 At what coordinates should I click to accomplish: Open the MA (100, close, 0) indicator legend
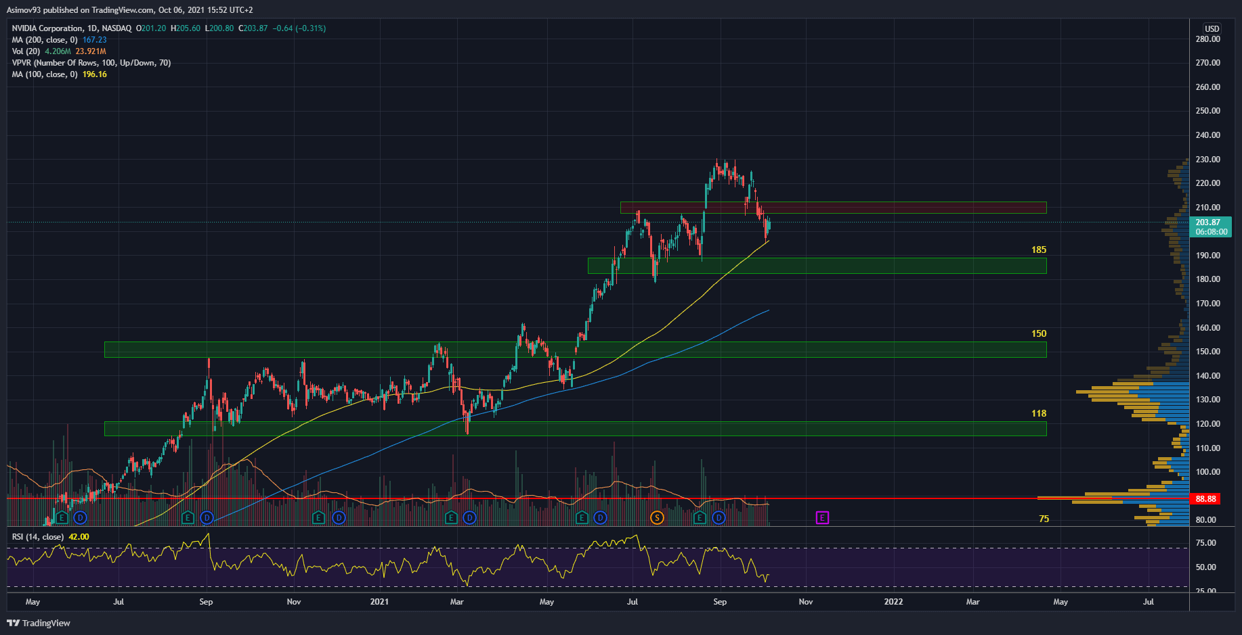pos(44,74)
